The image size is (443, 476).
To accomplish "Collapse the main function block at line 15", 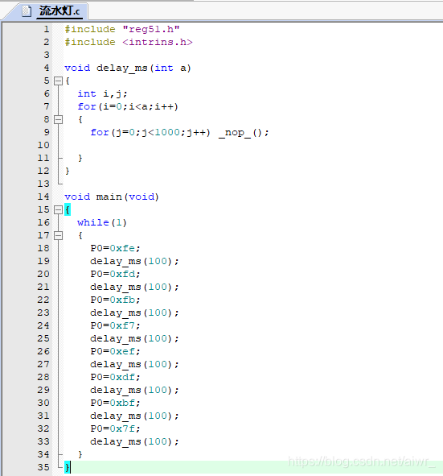I will (x=58, y=209).
